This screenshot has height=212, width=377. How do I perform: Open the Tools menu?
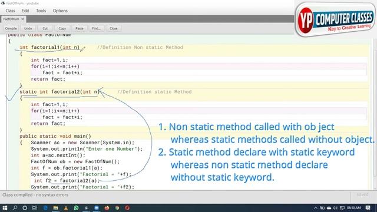(41, 11)
